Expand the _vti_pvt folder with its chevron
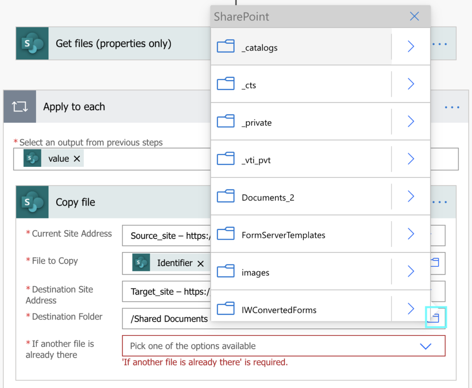This screenshot has height=388, width=472. click(x=411, y=159)
